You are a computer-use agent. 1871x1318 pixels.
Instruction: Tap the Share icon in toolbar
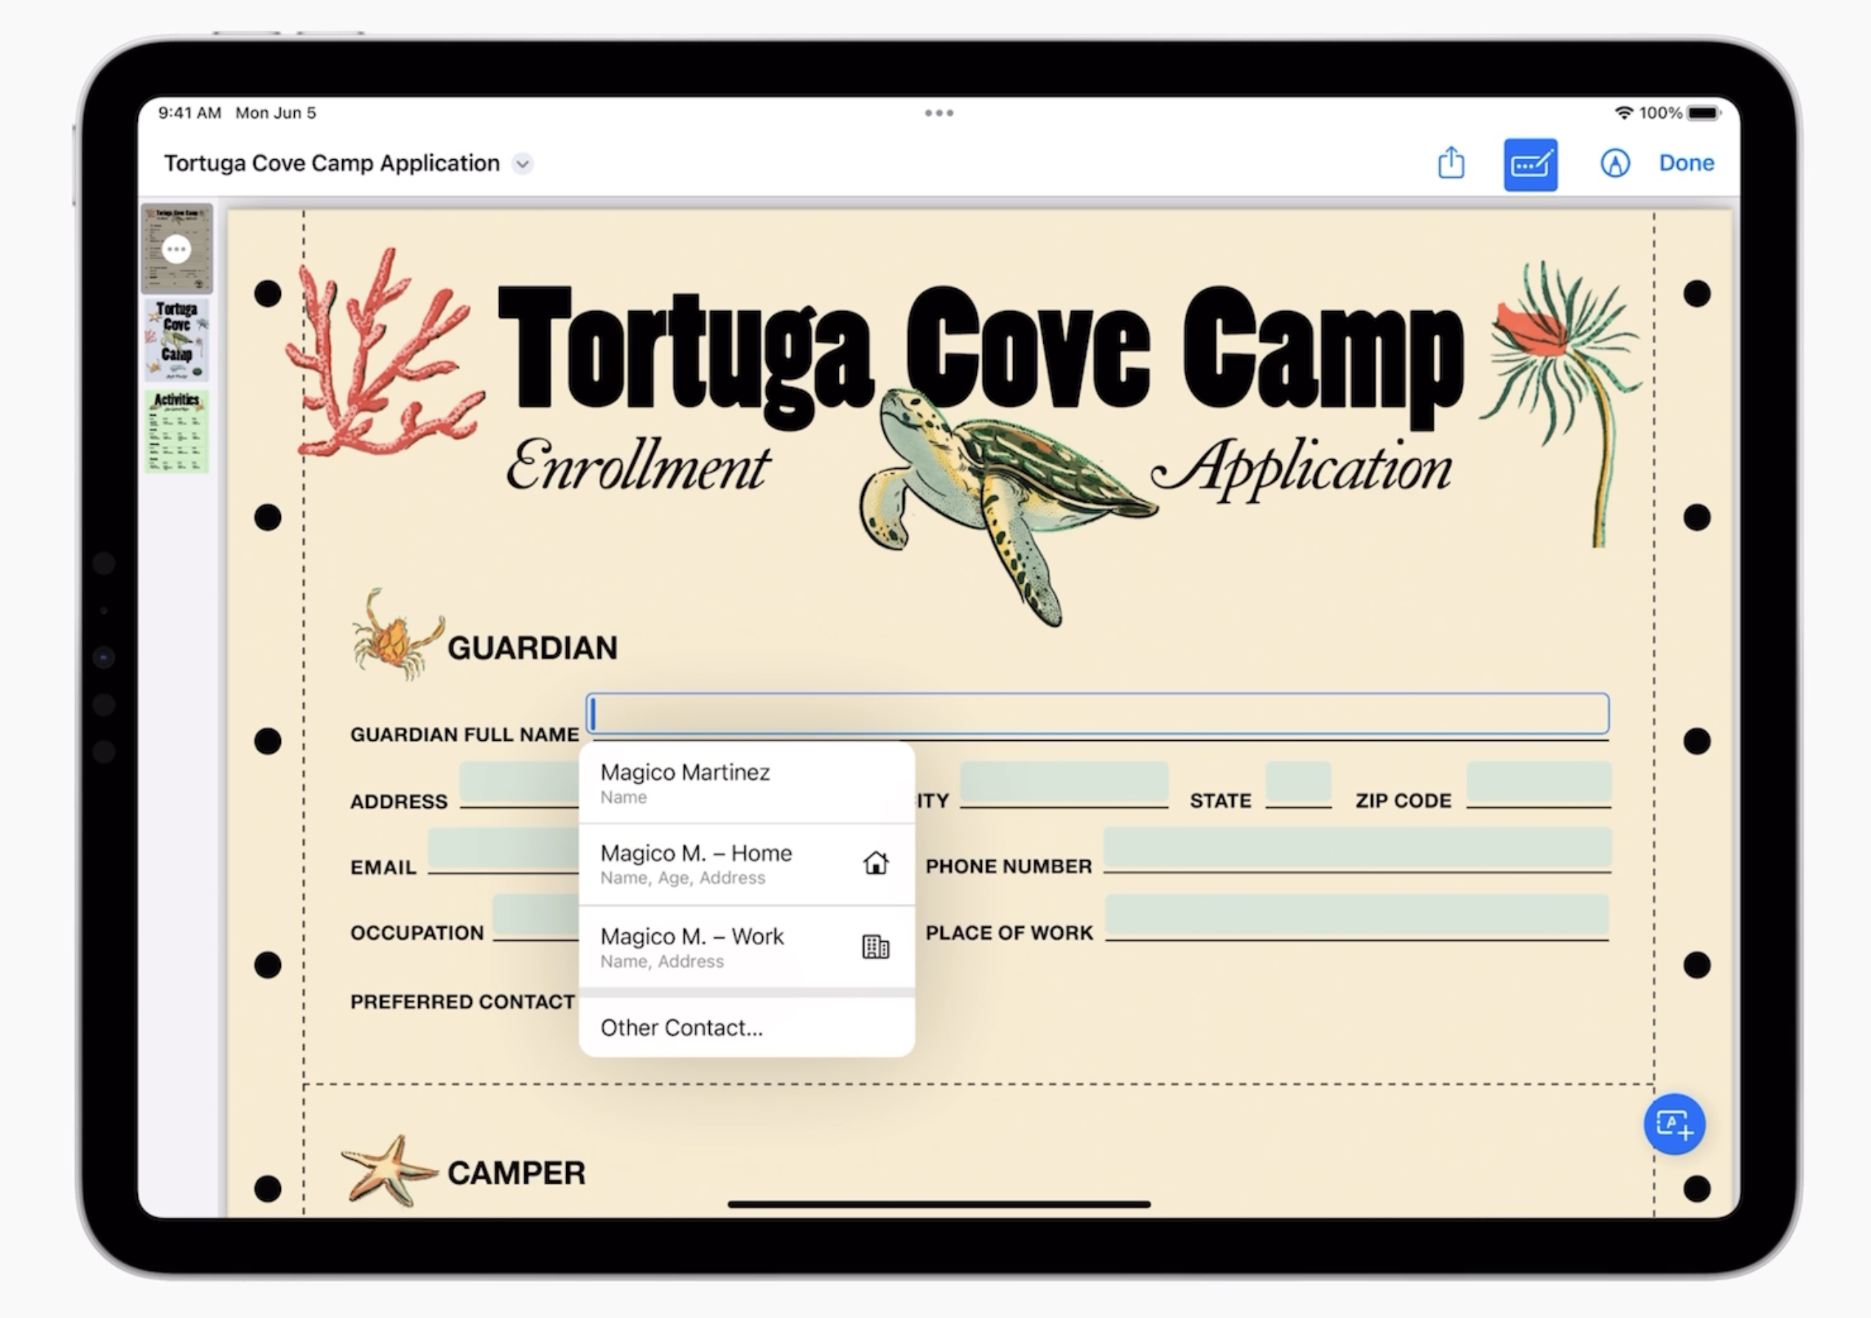point(1451,163)
